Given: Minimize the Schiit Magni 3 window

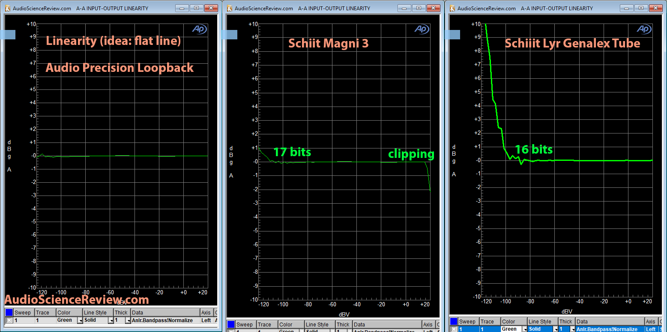Looking at the screenshot, I should (405, 8).
